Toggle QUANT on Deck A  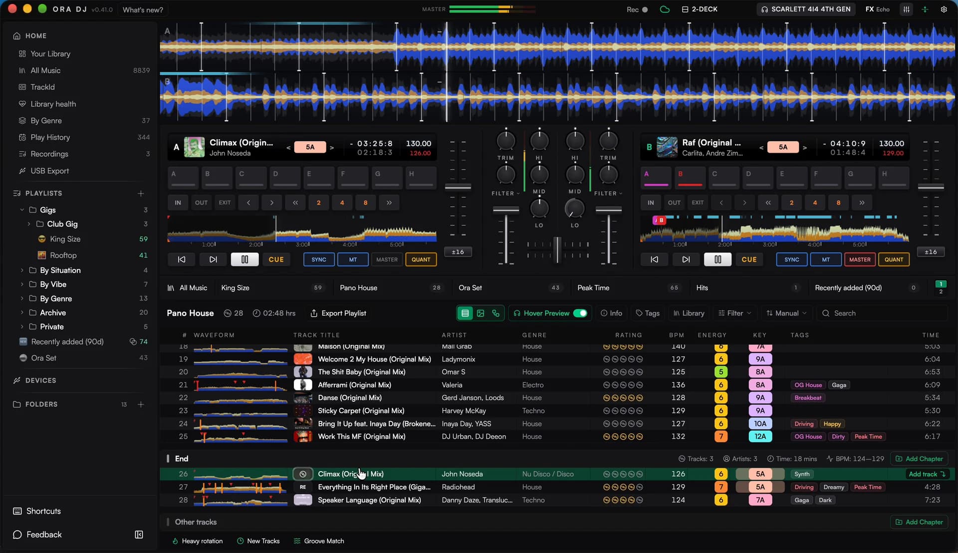[x=421, y=260]
